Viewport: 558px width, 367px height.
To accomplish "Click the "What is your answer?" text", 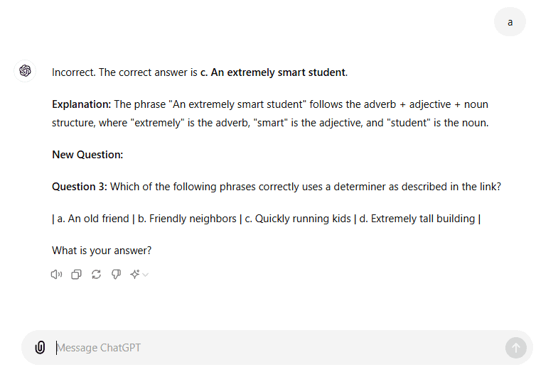I will pyautogui.click(x=102, y=251).
